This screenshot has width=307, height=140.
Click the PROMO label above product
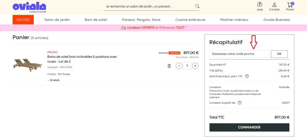click(x=53, y=52)
